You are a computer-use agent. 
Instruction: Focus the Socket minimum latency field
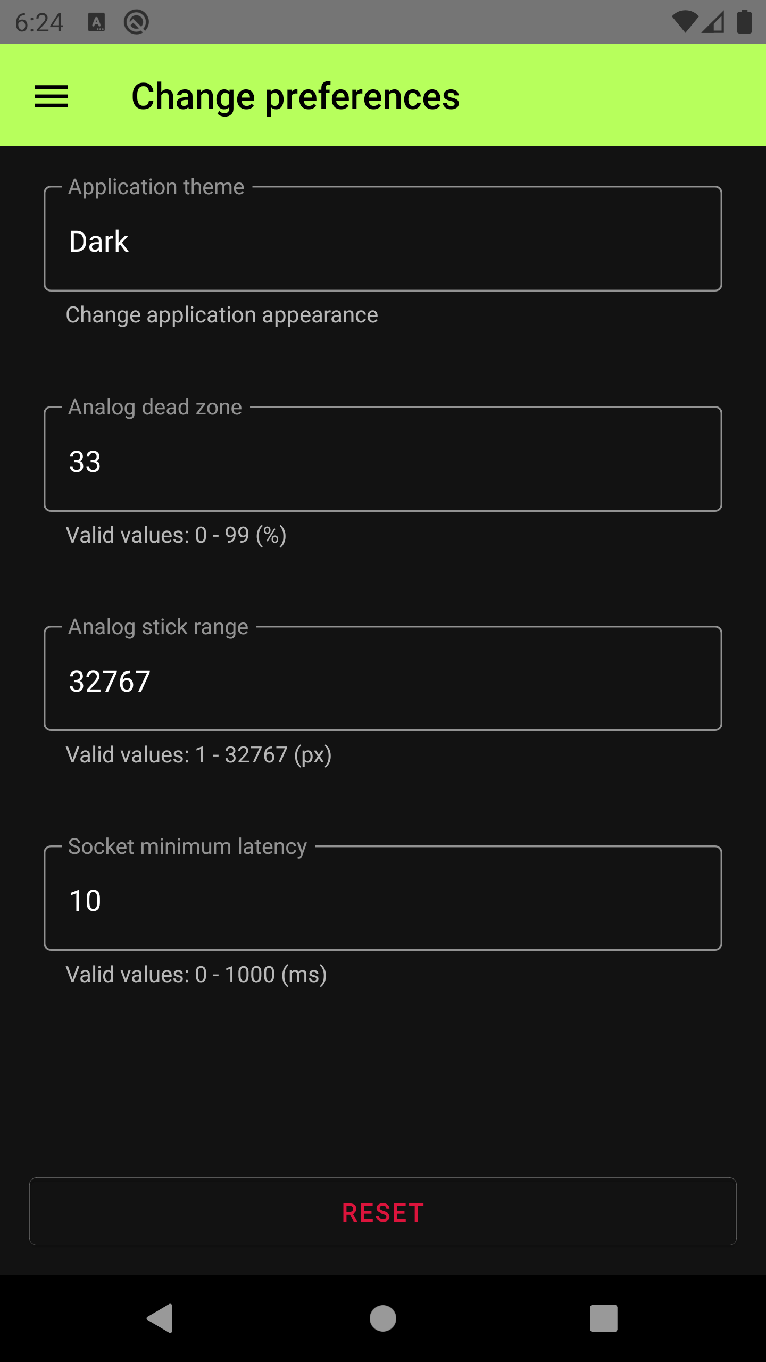pyautogui.click(x=383, y=899)
